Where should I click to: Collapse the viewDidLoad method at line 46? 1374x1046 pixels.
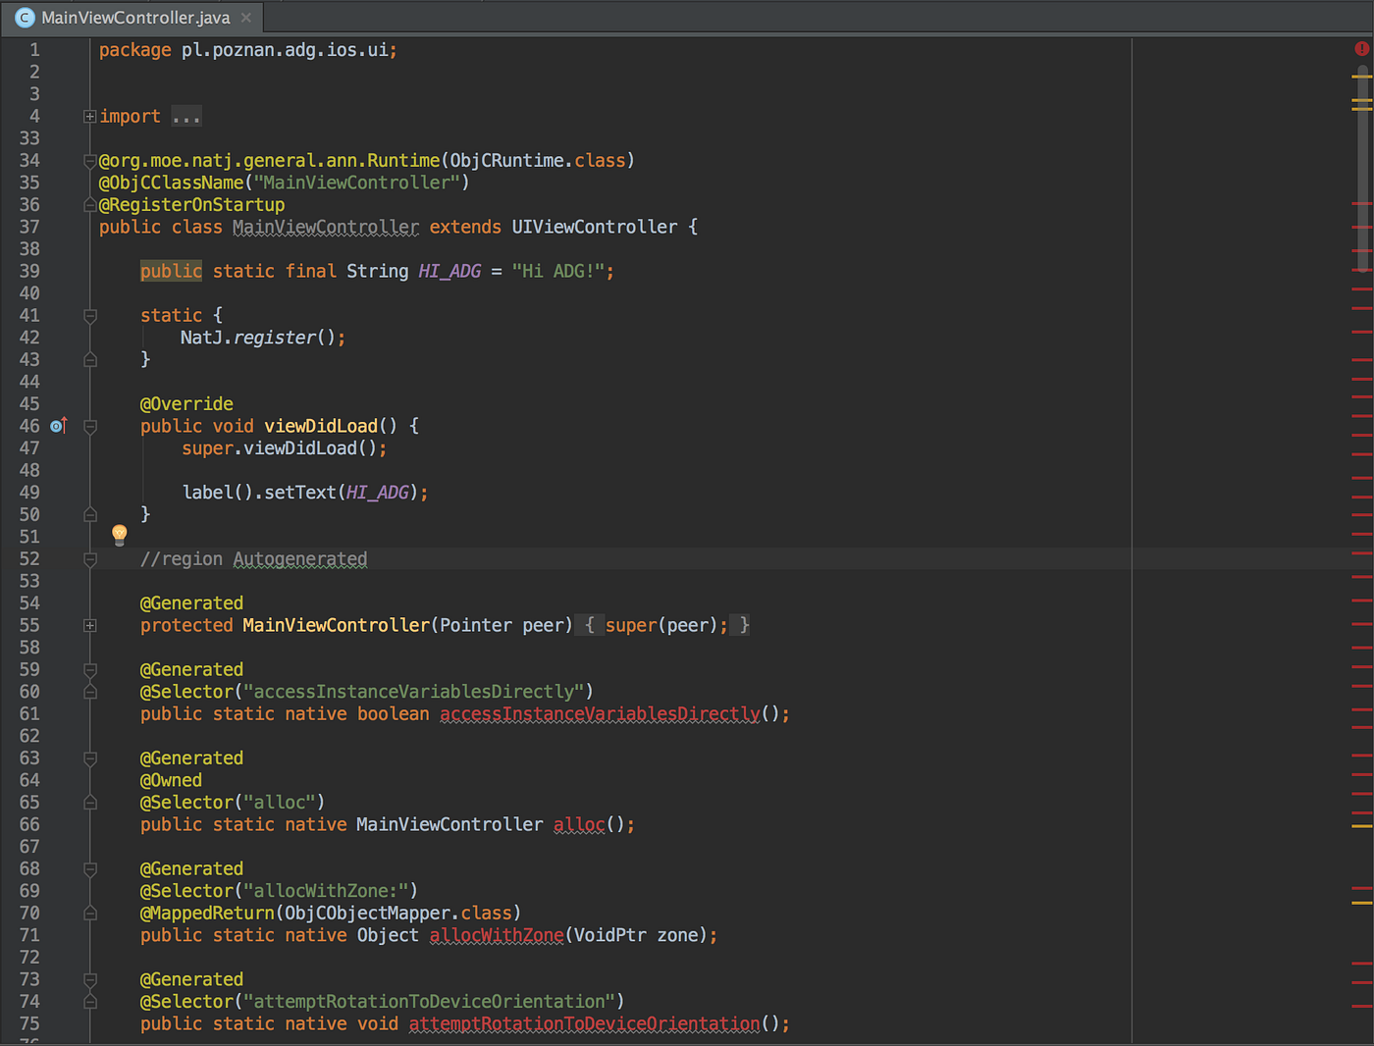pos(90,427)
